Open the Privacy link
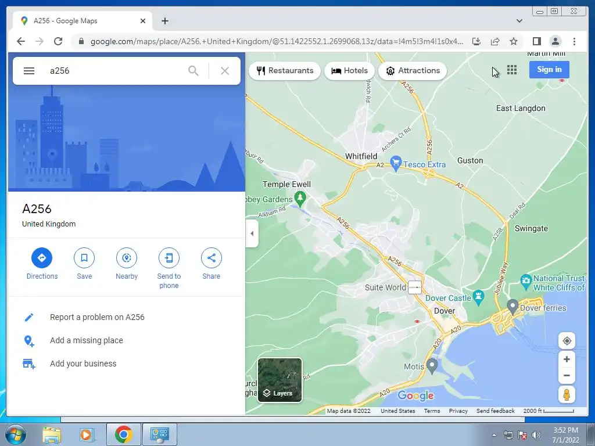 [x=458, y=411]
